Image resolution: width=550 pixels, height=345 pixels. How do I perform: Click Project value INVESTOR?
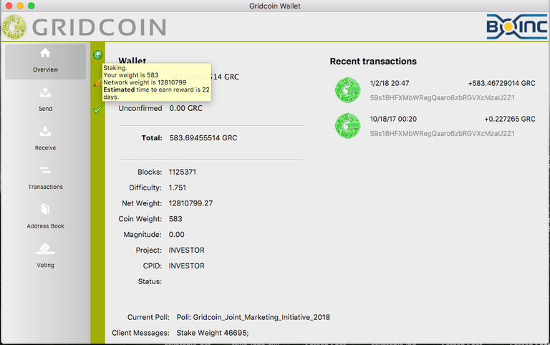coord(186,251)
